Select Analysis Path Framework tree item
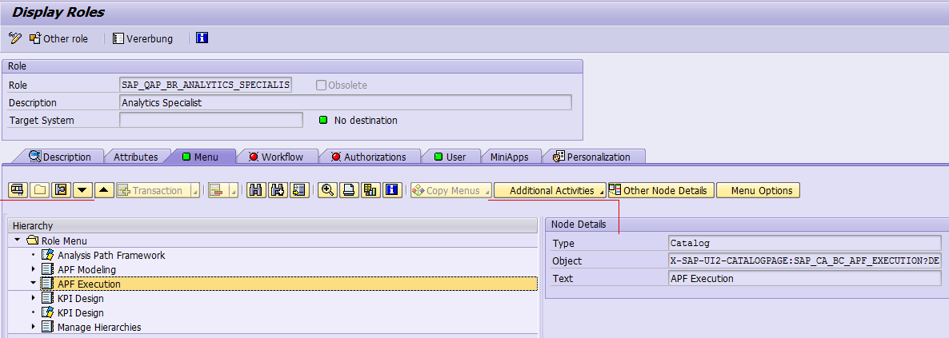The height and width of the screenshot is (338, 949). click(111, 255)
